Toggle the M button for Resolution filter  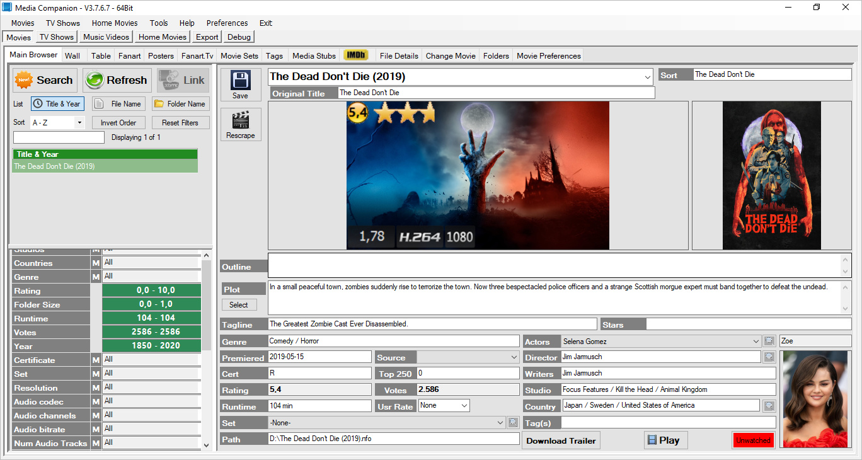click(x=96, y=388)
